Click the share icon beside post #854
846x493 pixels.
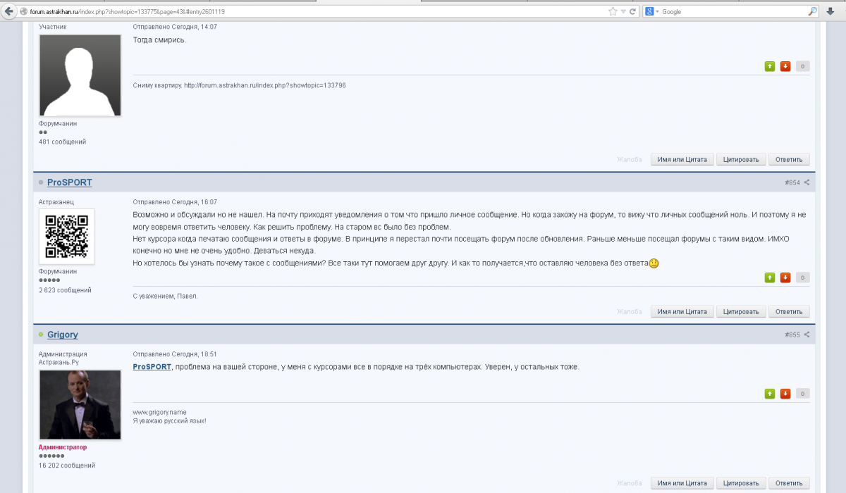click(807, 182)
